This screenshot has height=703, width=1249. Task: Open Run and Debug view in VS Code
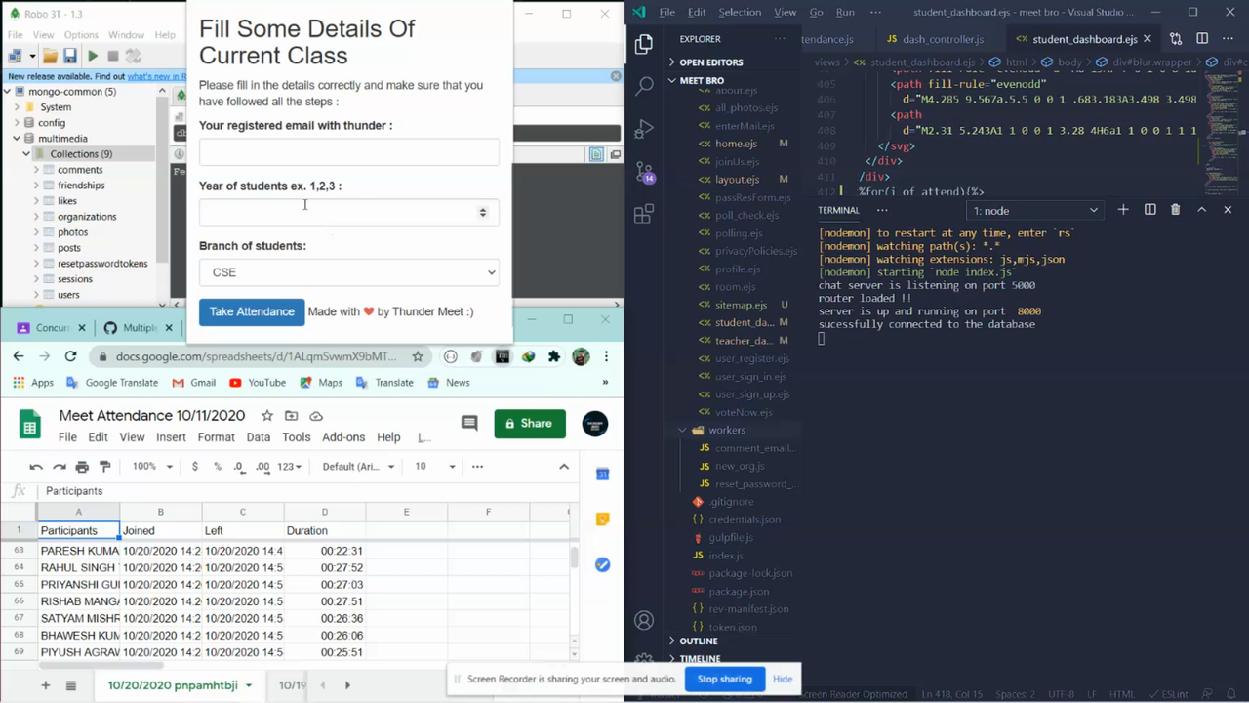[x=644, y=128]
